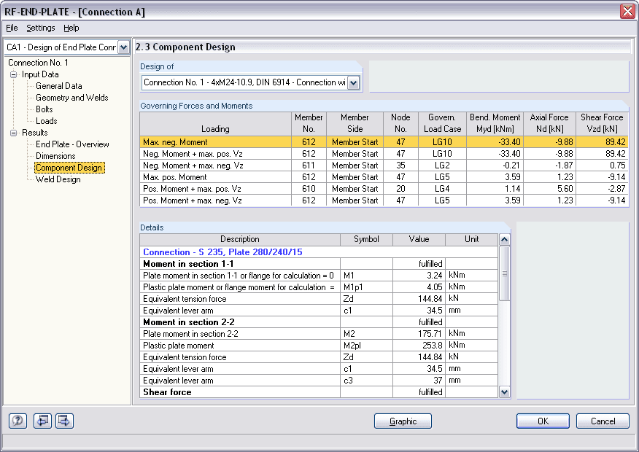Open the Help menu

(71, 28)
